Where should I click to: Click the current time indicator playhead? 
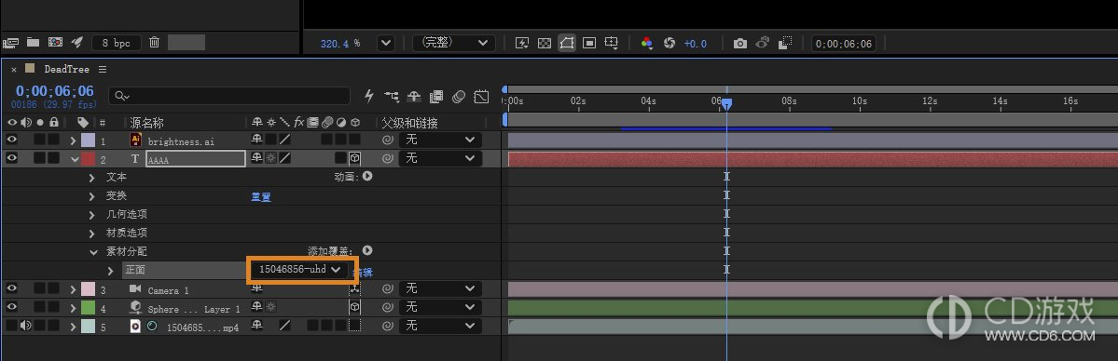pyautogui.click(x=726, y=104)
